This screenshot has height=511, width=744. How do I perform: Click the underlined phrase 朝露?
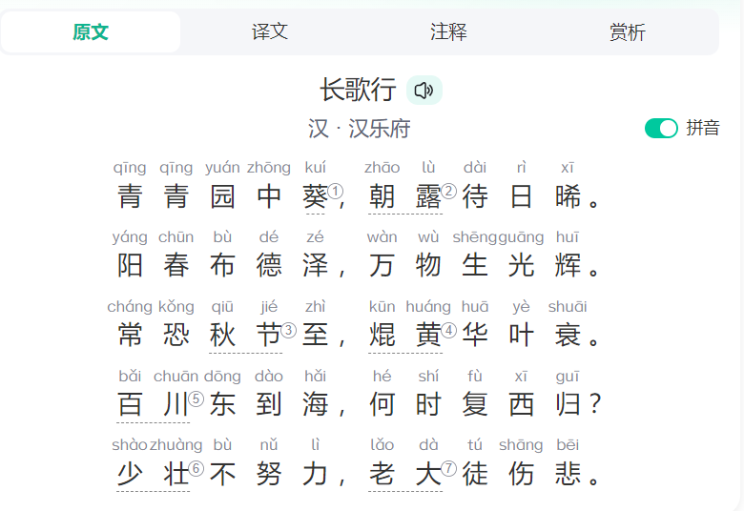404,196
